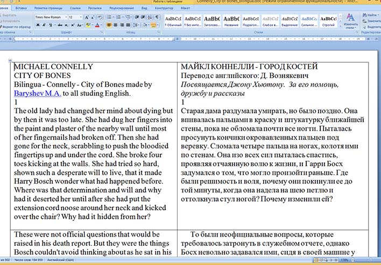Highlight text with the yellow marker

tap(88, 25)
